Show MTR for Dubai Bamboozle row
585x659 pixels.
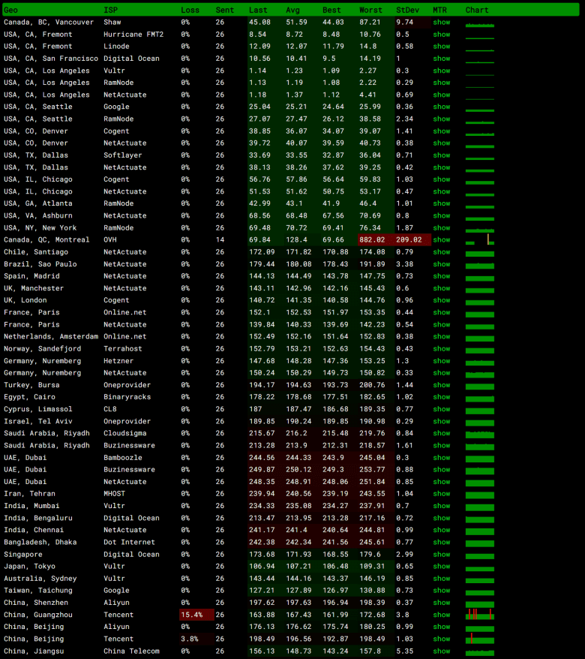click(x=441, y=458)
